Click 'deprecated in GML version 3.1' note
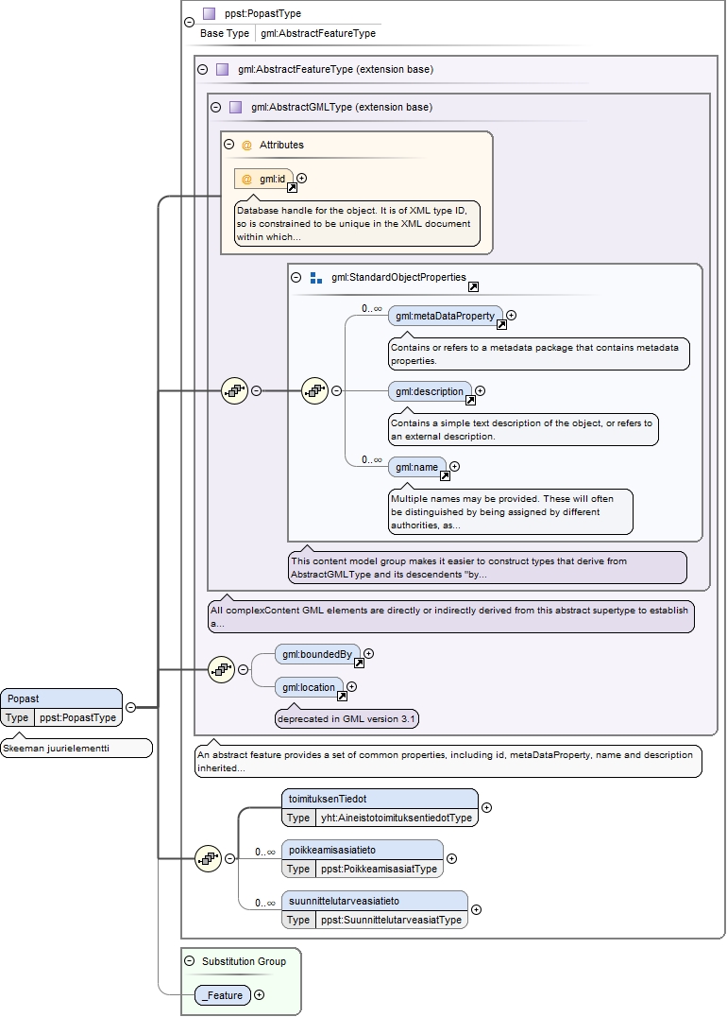 pos(347,718)
